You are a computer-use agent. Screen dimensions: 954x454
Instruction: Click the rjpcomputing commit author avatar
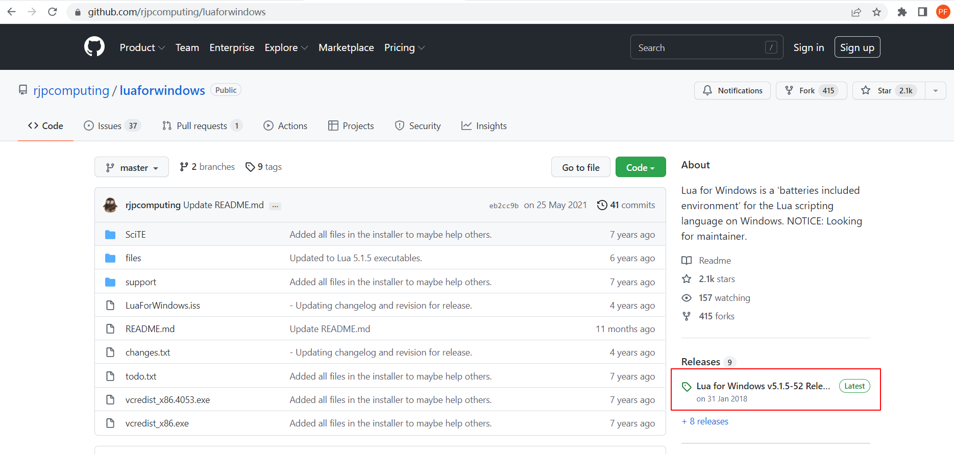(110, 205)
